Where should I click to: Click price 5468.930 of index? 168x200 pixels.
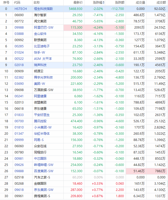[x=76, y=9]
